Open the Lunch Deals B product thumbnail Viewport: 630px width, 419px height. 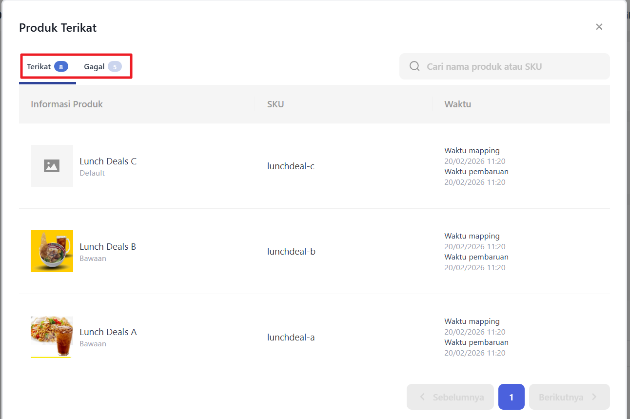tap(52, 251)
